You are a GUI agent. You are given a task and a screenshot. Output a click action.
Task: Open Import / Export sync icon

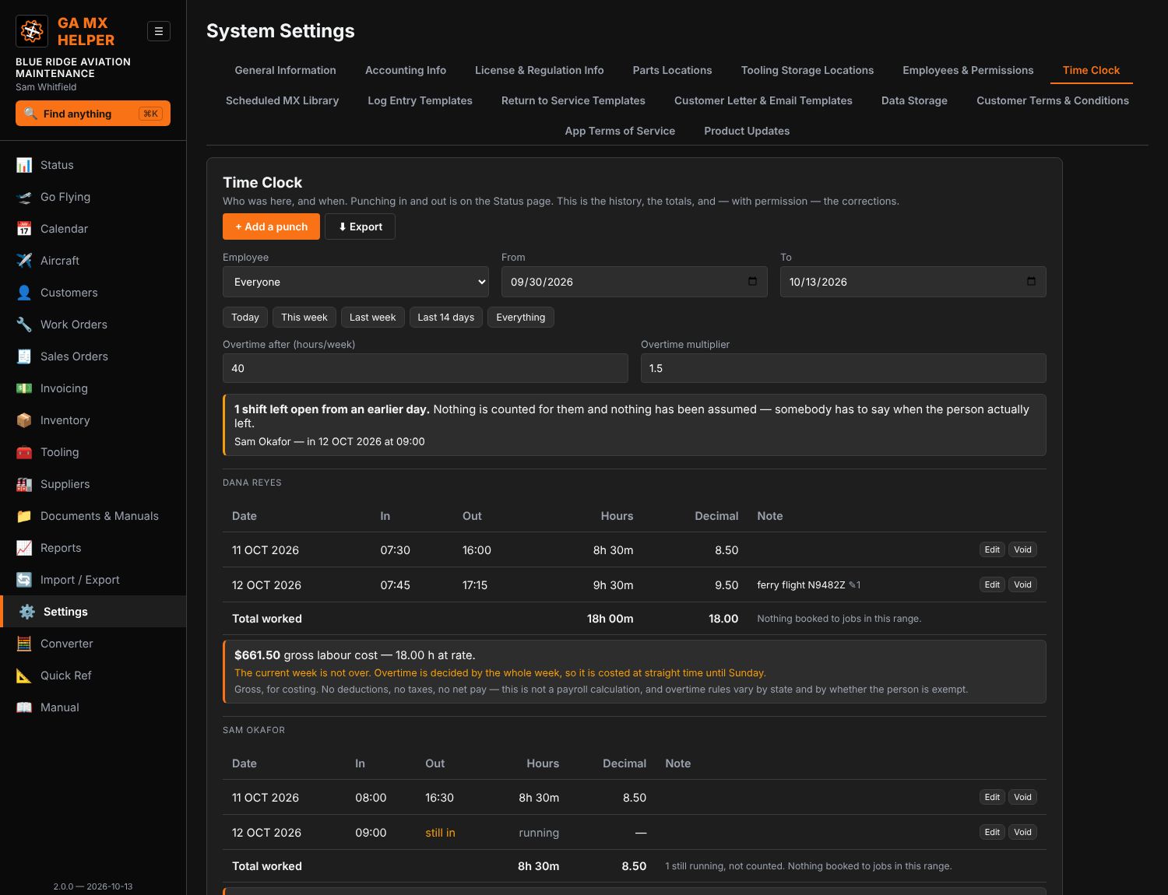click(x=24, y=580)
